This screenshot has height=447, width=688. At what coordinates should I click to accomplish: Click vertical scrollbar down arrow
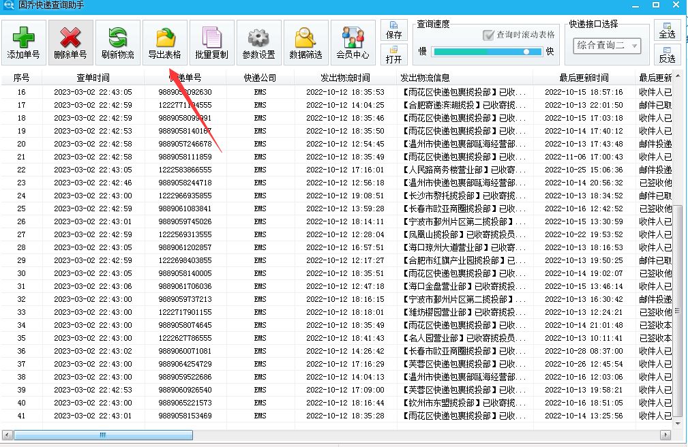678,424
